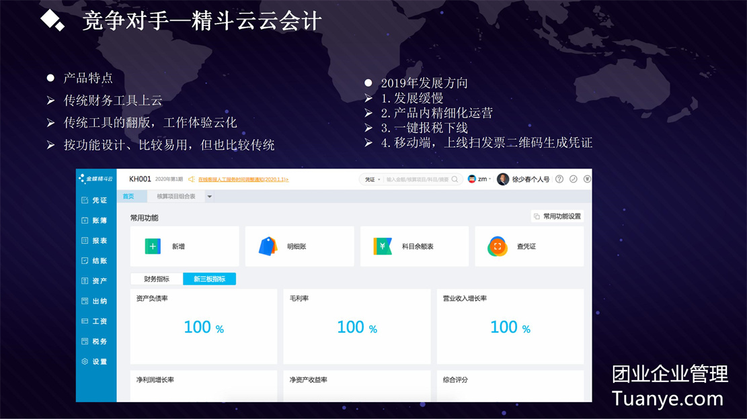Expand the tab list dropdown arrow
The width and height of the screenshot is (747, 419).
(x=209, y=197)
